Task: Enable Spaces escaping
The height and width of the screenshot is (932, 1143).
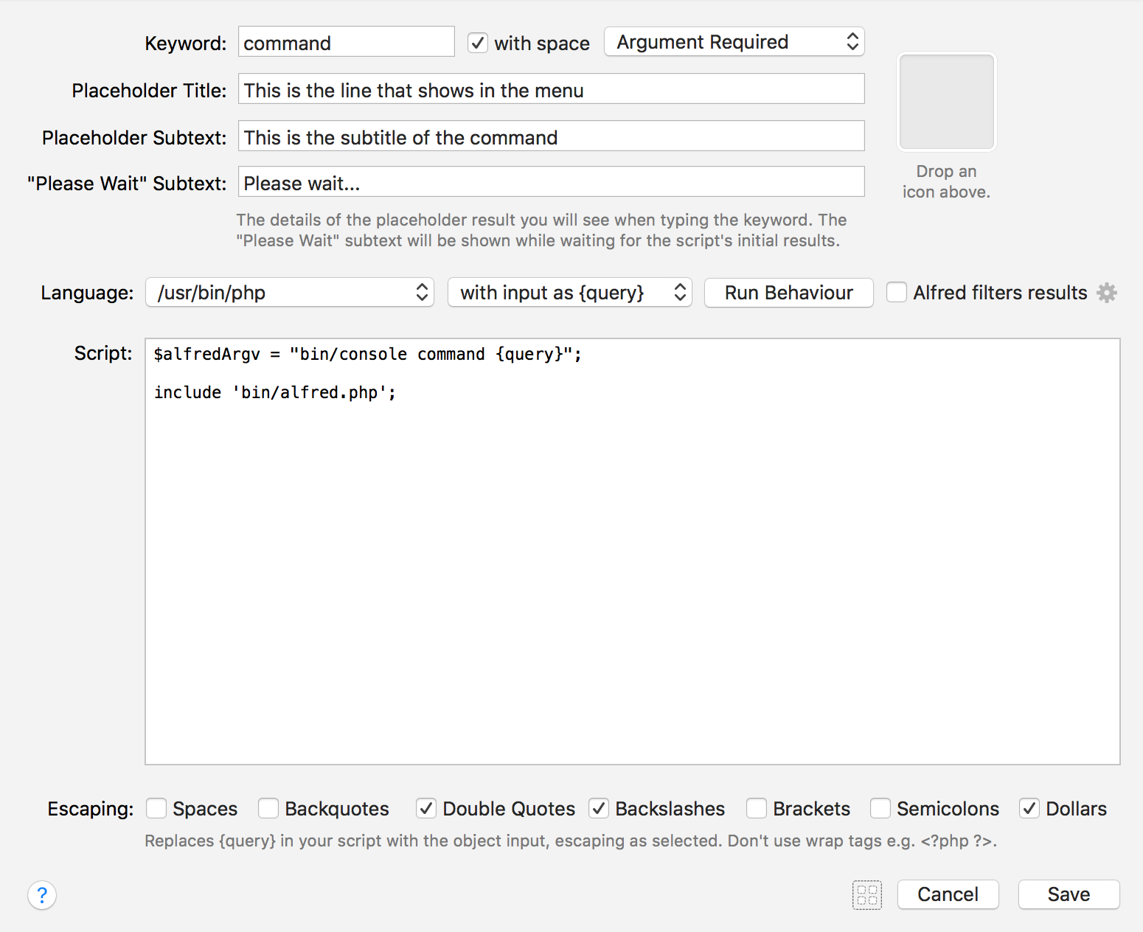Action: click(156, 809)
